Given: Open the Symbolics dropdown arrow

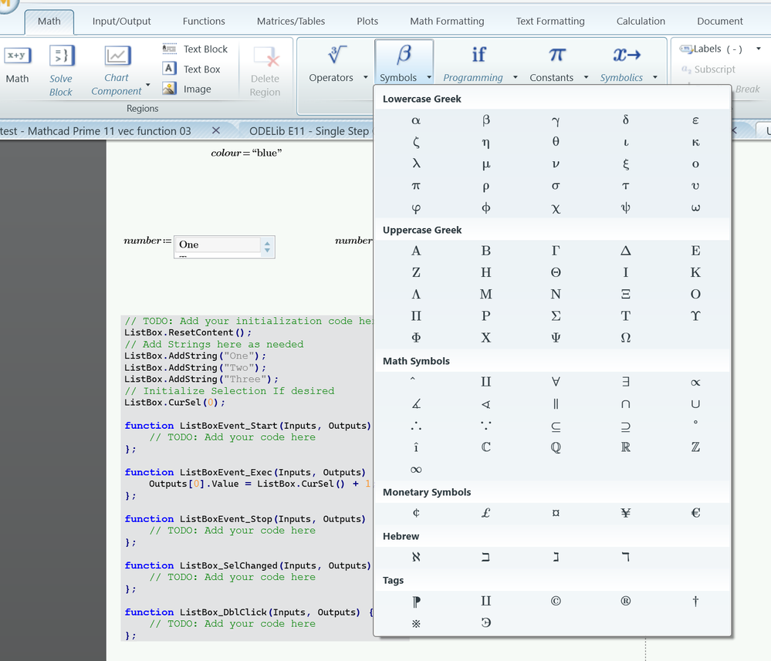Looking at the screenshot, I should (x=655, y=78).
